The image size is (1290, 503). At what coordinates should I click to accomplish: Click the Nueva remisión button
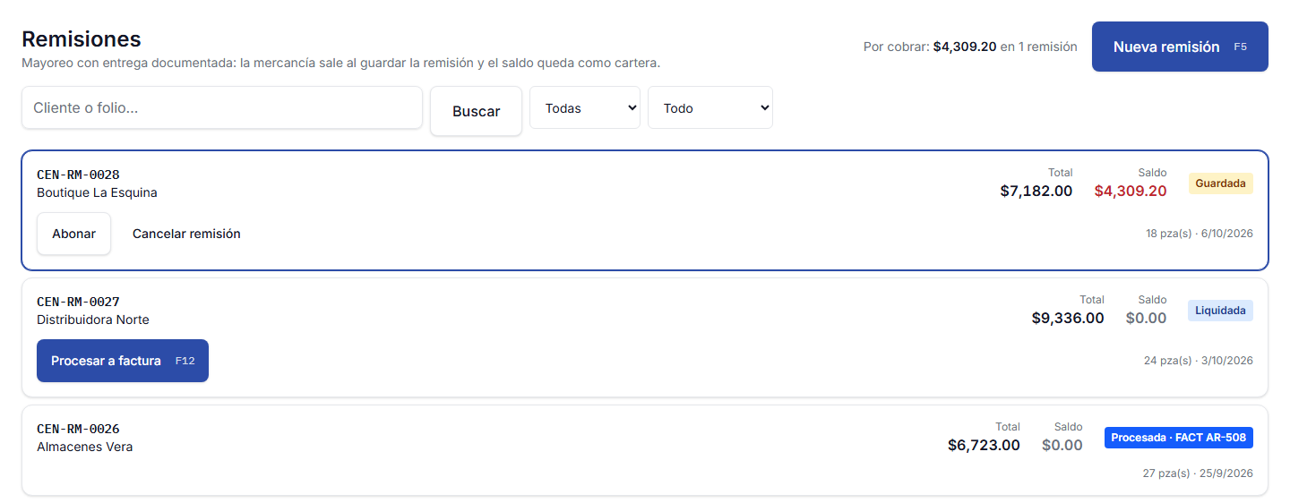pyautogui.click(x=1180, y=47)
